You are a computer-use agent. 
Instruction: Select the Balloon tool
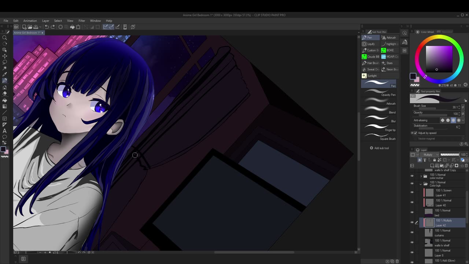[x=5, y=137]
